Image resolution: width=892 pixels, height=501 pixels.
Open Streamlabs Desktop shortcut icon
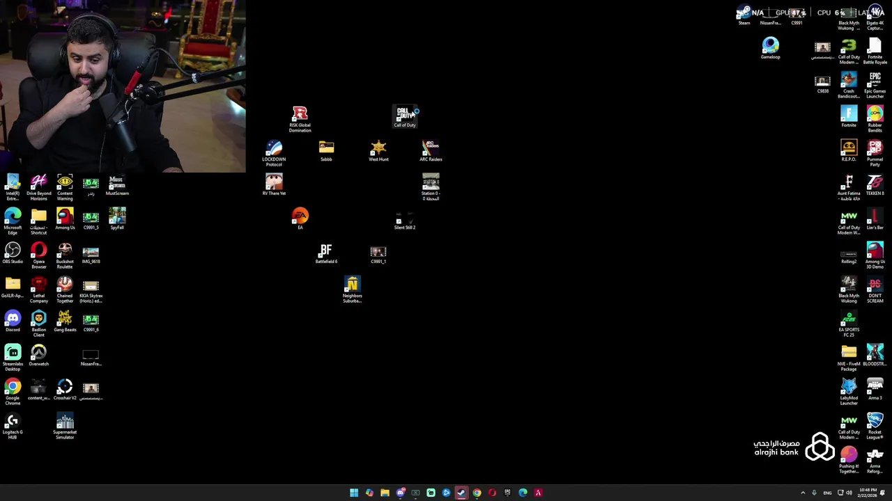[13, 358]
